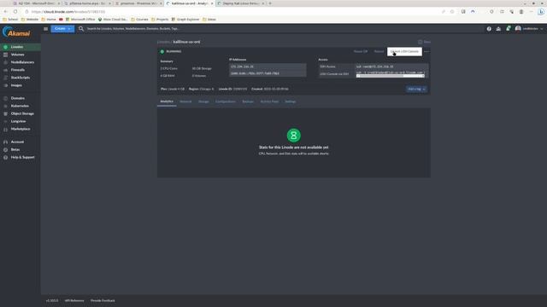Screen dimensions: 547x307
Task: Open the Microsoft Office bookmark
Action: (x=80, y=20)
